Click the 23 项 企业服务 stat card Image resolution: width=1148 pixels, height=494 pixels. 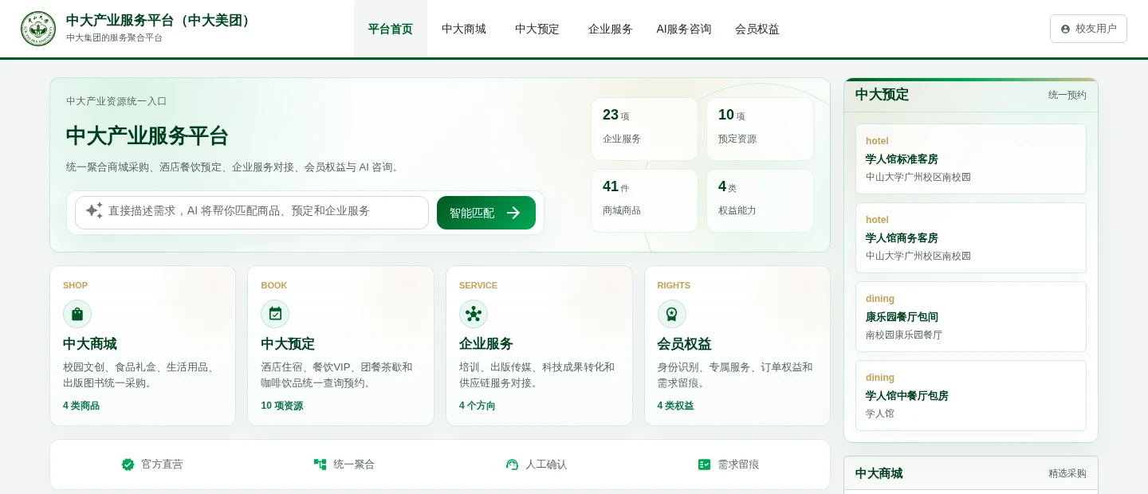(644, 129)
